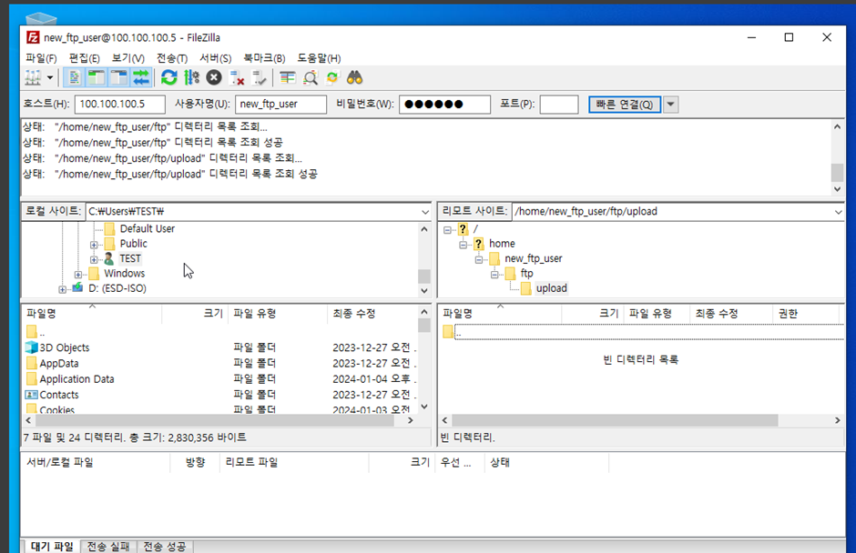Sort local list by 파일 유형 column
The height and width of the screenshot is (553, 856).
pos(279,314)
